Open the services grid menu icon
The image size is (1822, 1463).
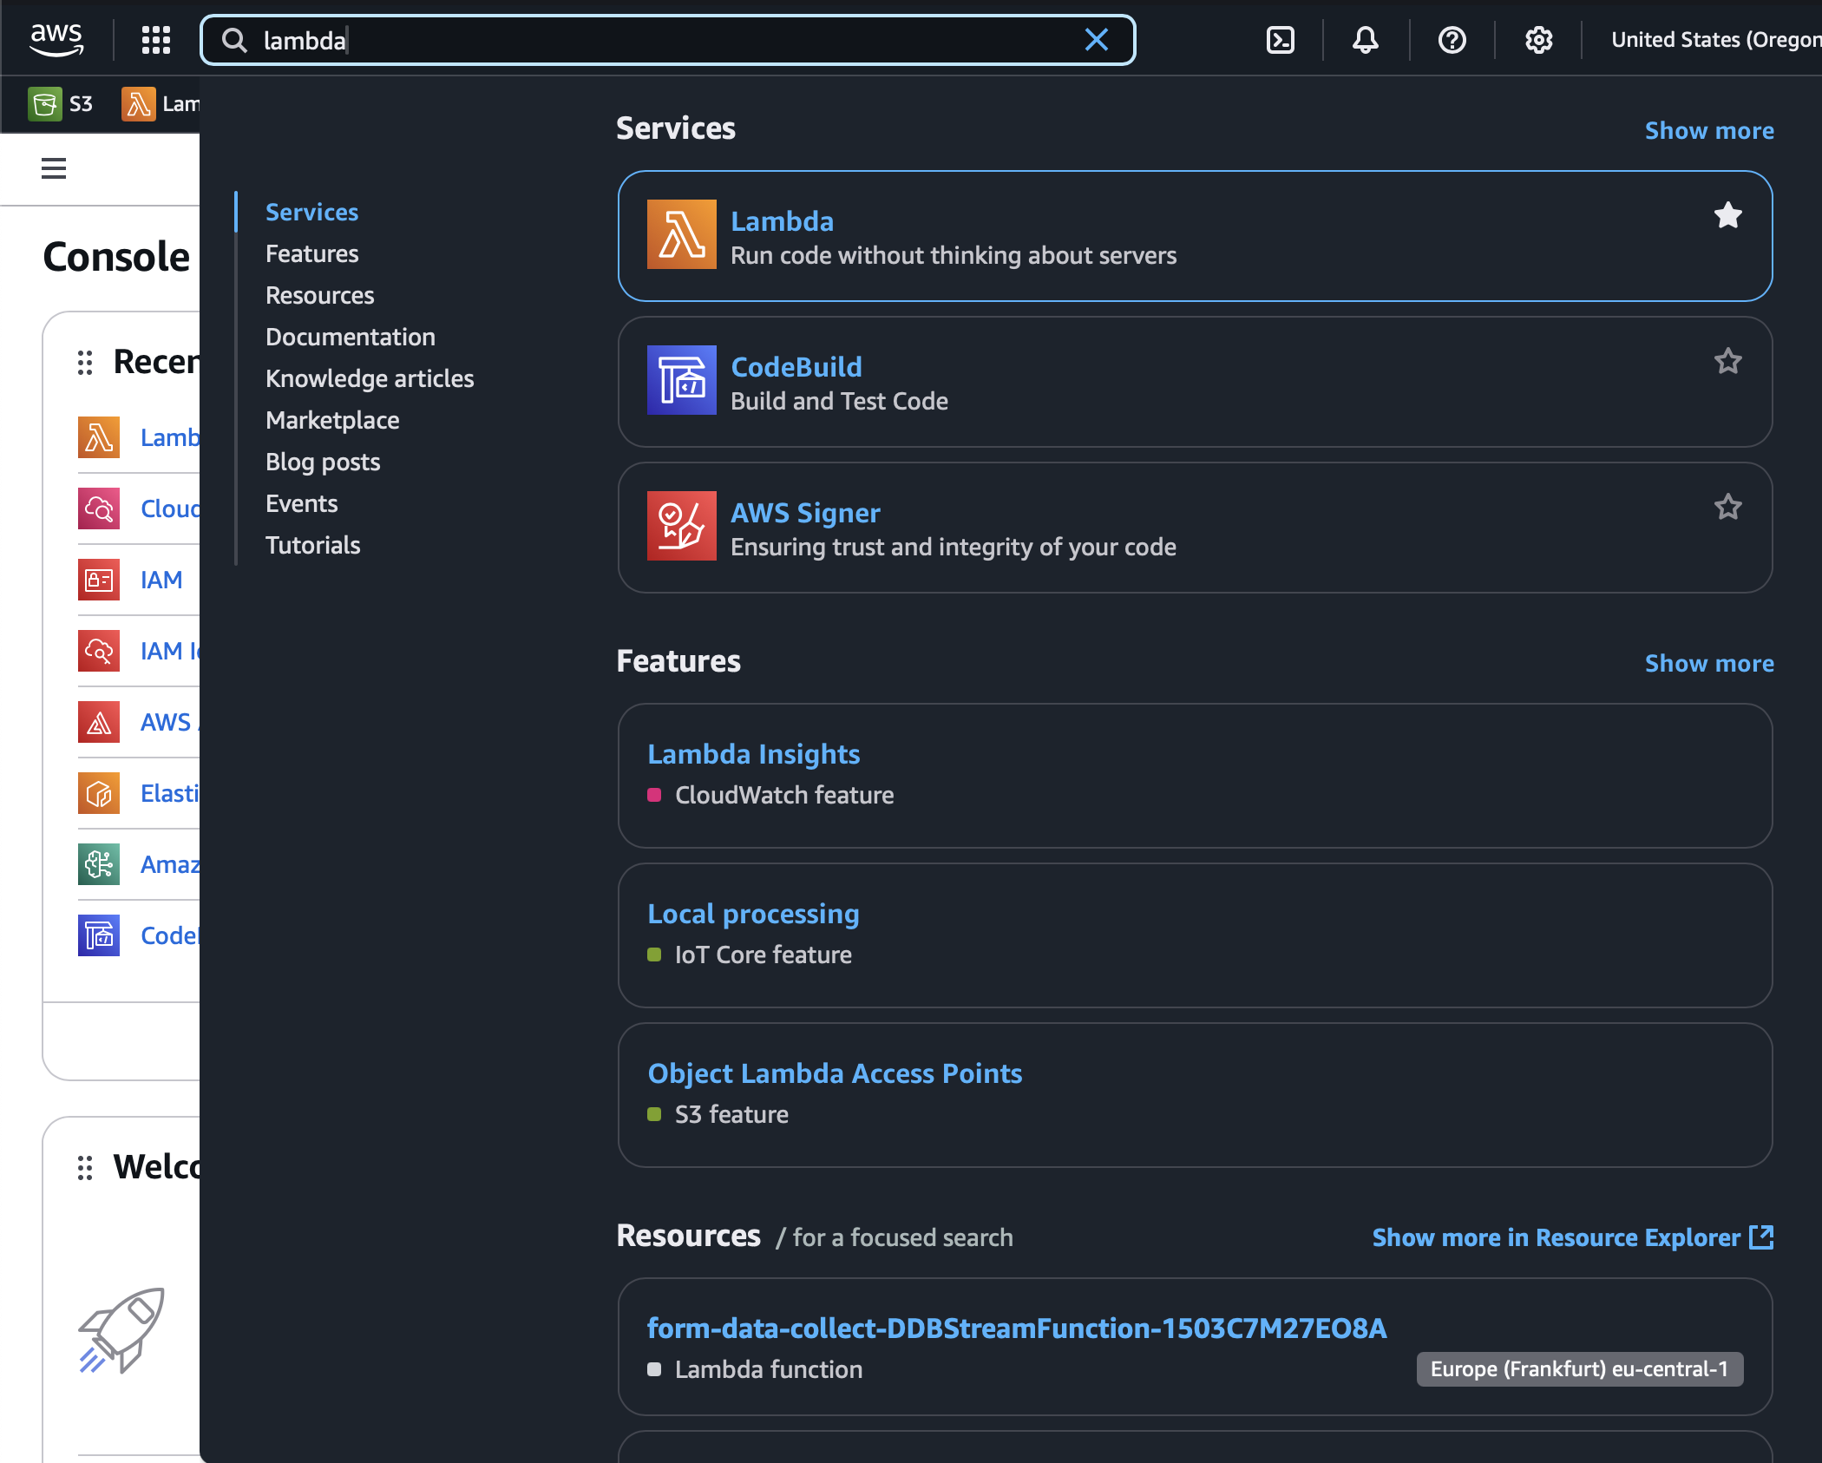156,40
